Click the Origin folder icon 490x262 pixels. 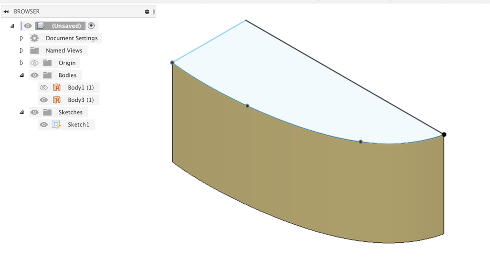coord(48,63)
